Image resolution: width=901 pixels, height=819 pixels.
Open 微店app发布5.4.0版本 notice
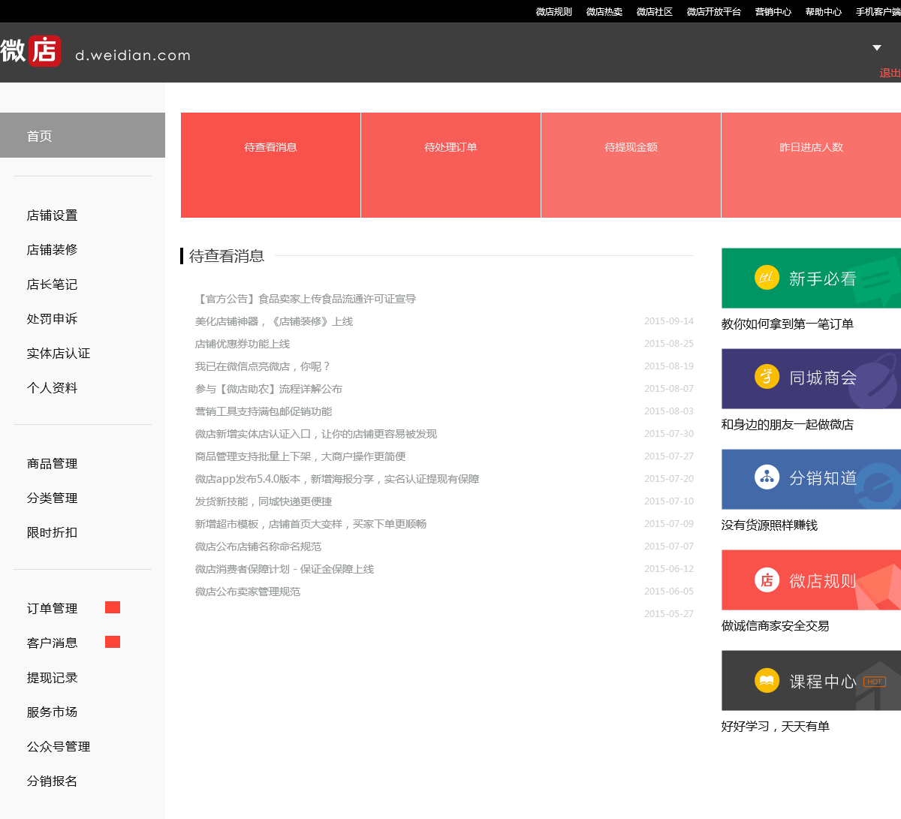tap(337, 479)
